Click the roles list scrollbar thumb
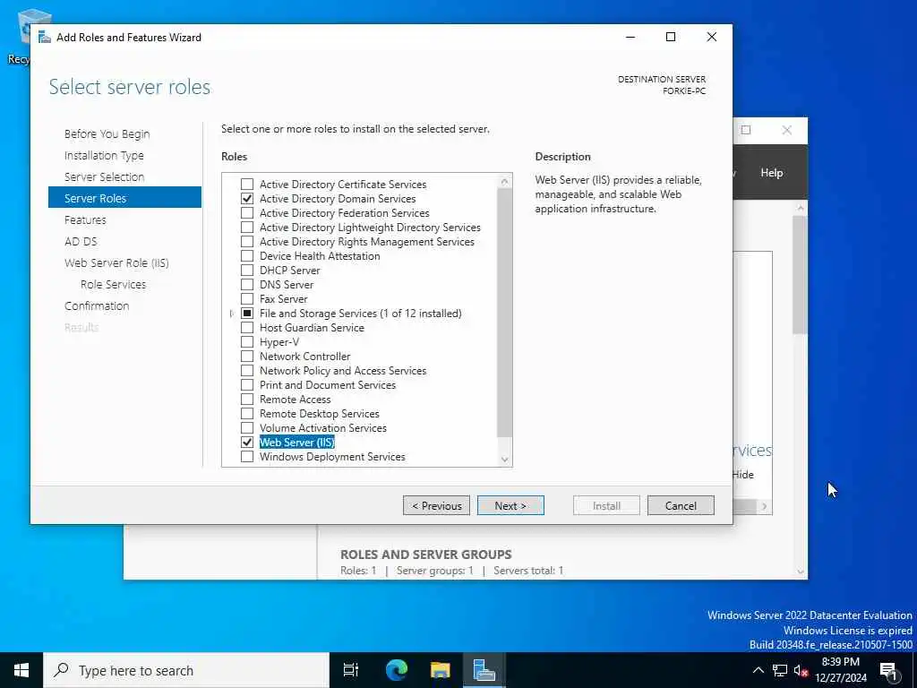 click(x=505, y=313)
